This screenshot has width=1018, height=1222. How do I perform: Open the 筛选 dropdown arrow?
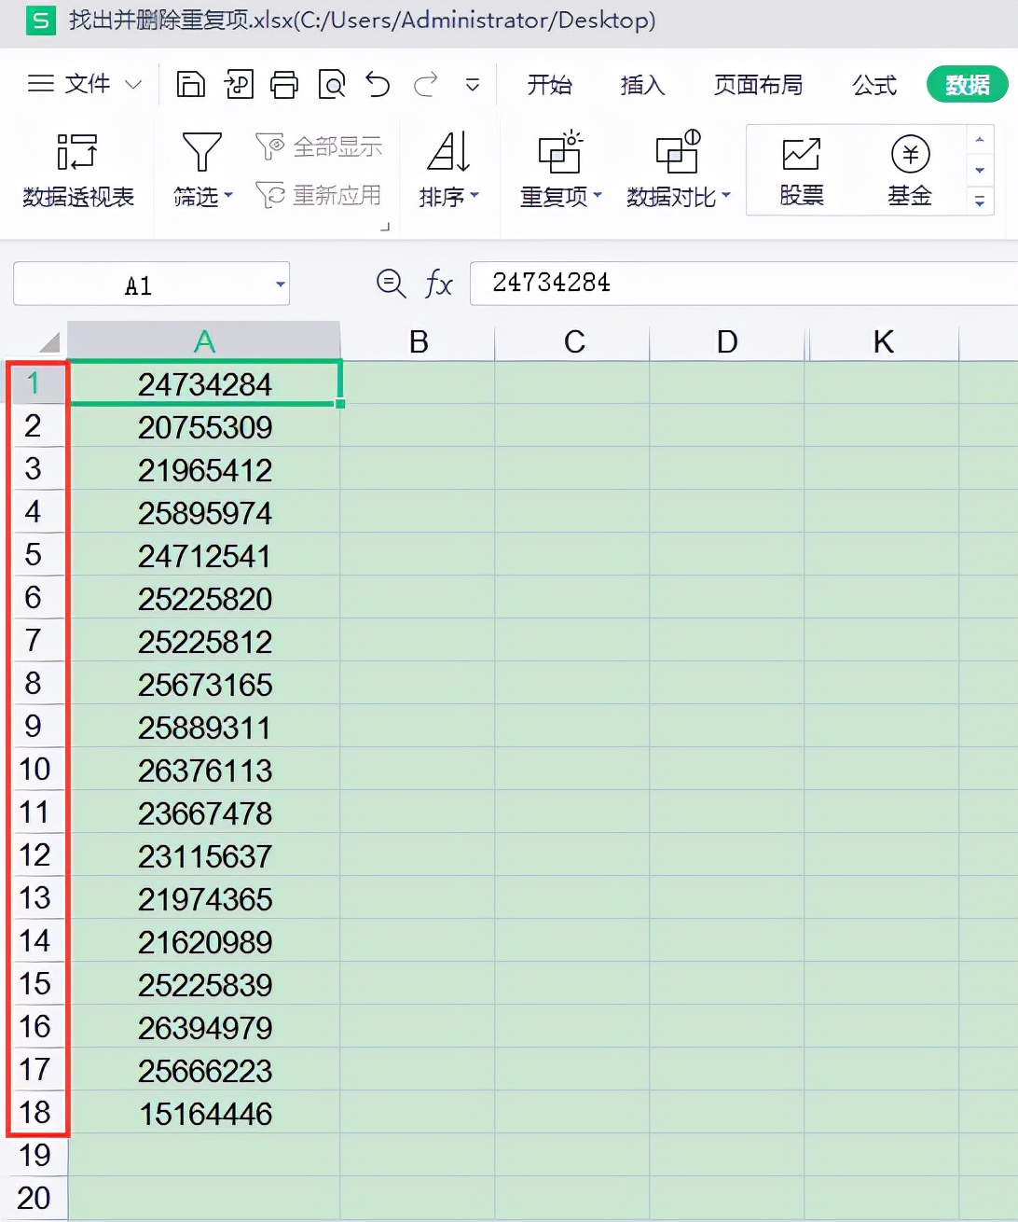228,196
